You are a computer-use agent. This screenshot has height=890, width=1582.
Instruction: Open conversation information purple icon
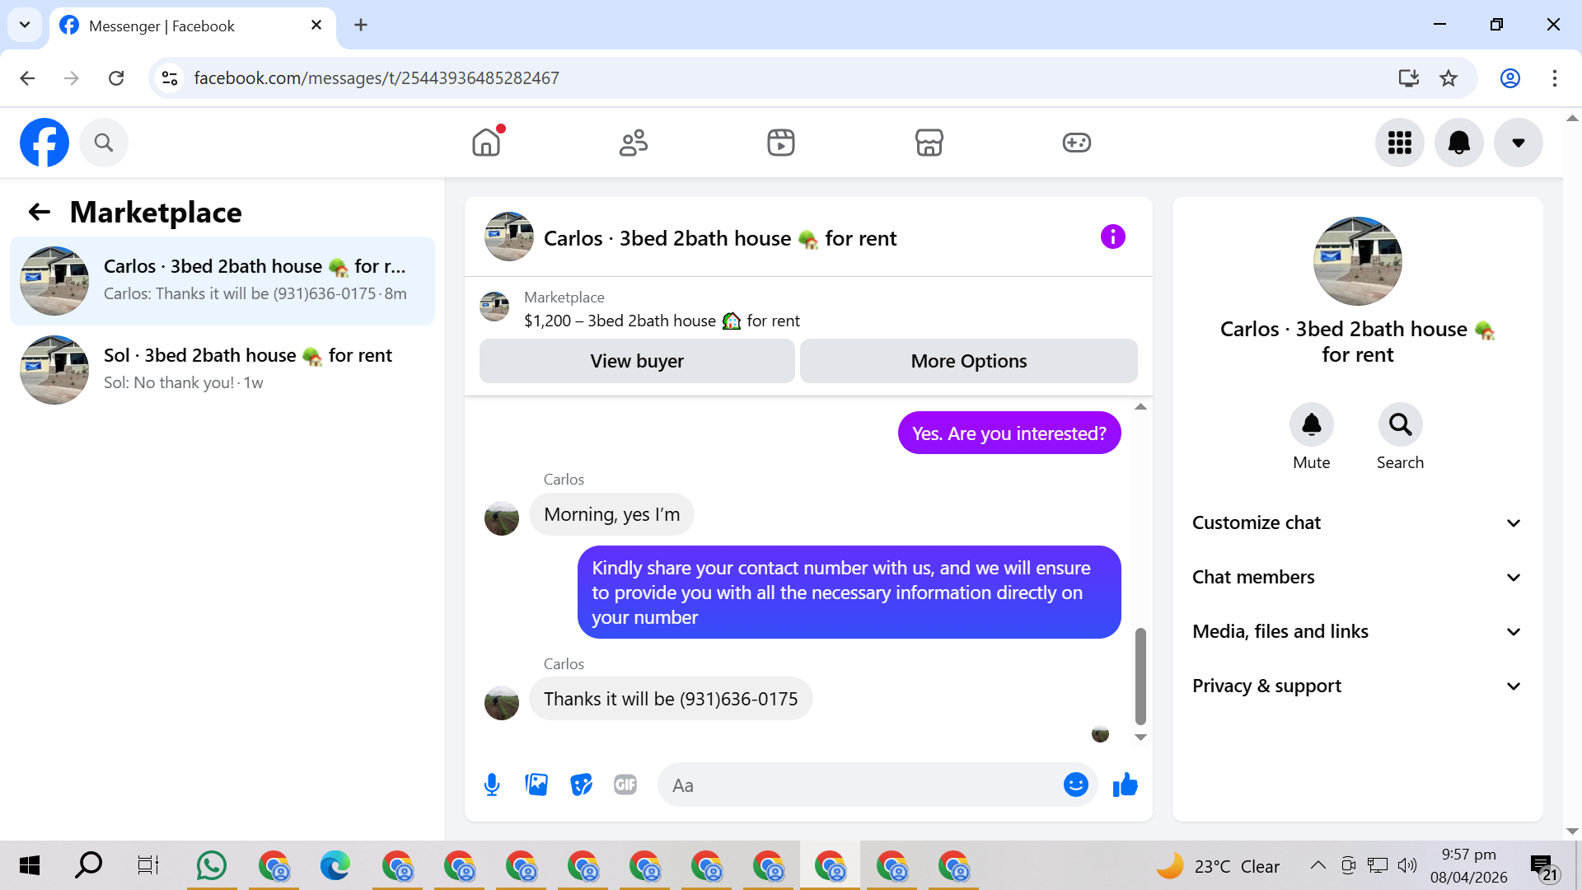coord(1112,237)
